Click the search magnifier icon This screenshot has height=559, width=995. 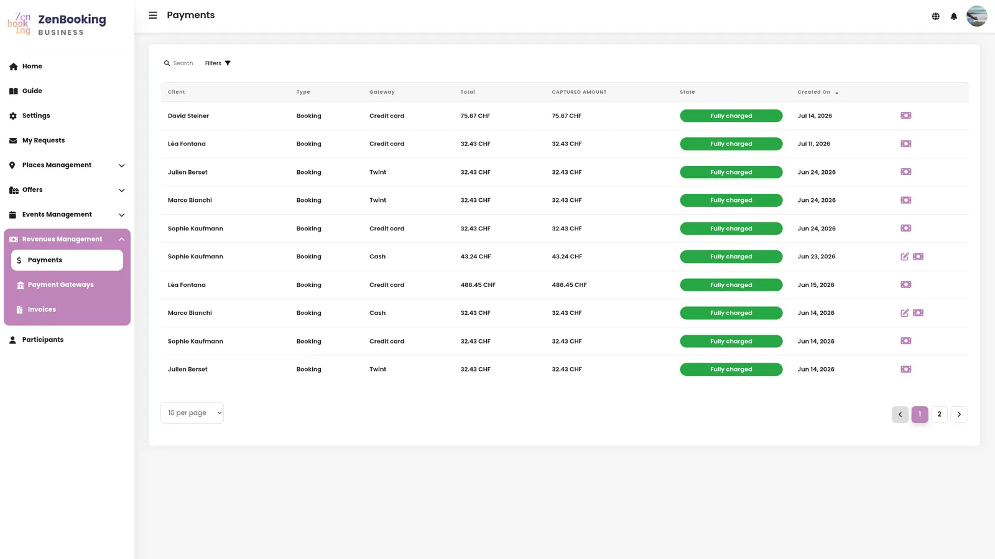pos(167,63)
